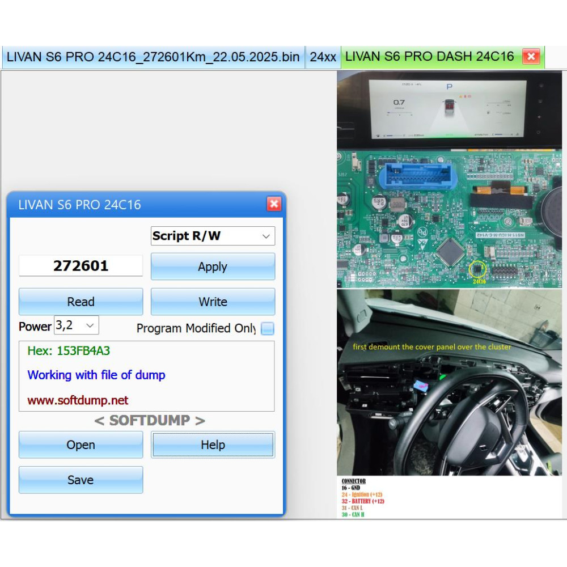Click the Read button

tap(81, 302)
